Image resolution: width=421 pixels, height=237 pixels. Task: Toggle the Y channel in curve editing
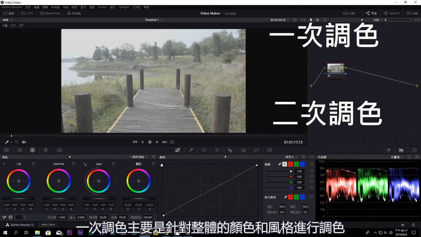coord(285,164)
